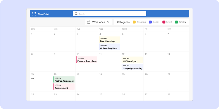Click the FRI column header
The image size is (219, 109).
click(146, 29)
